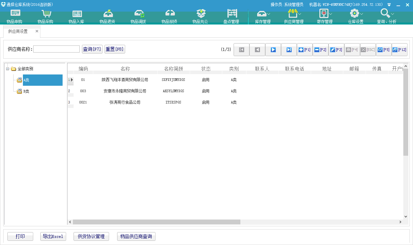Collapse the 全部类别 tree node
Viewport: 413px width, 245px height.
(x=7, y=69)
